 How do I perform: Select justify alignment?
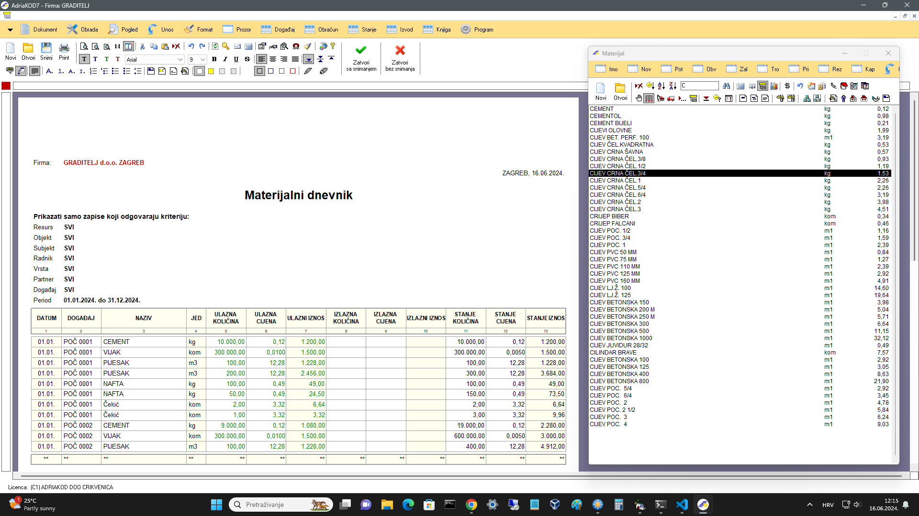(x=295, y=59)
